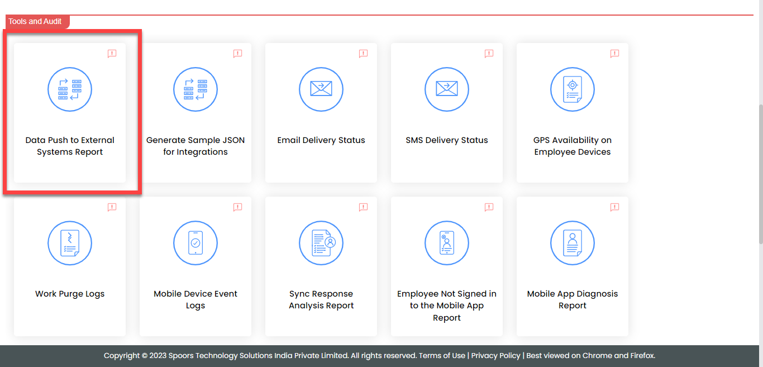Open the Privacy Policy link
763x367 pixels.
pos(495,355)
